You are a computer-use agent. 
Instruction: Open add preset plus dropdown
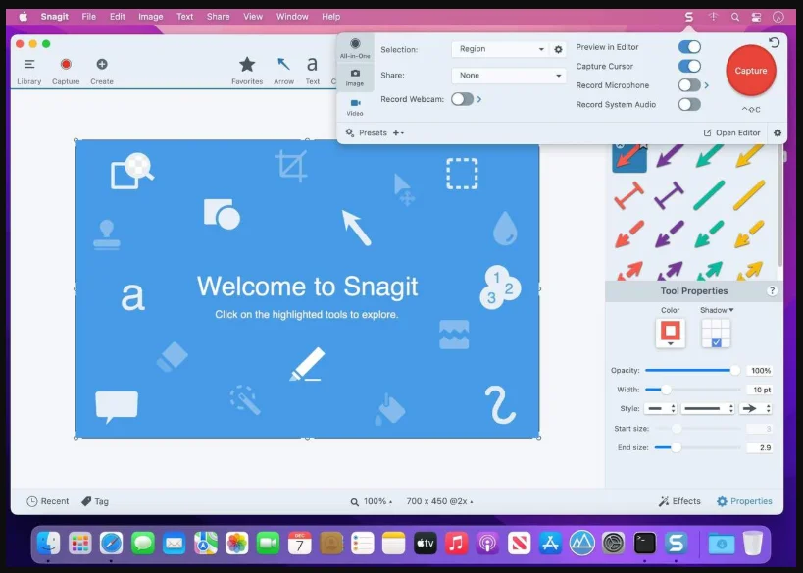tap(398, 132)
